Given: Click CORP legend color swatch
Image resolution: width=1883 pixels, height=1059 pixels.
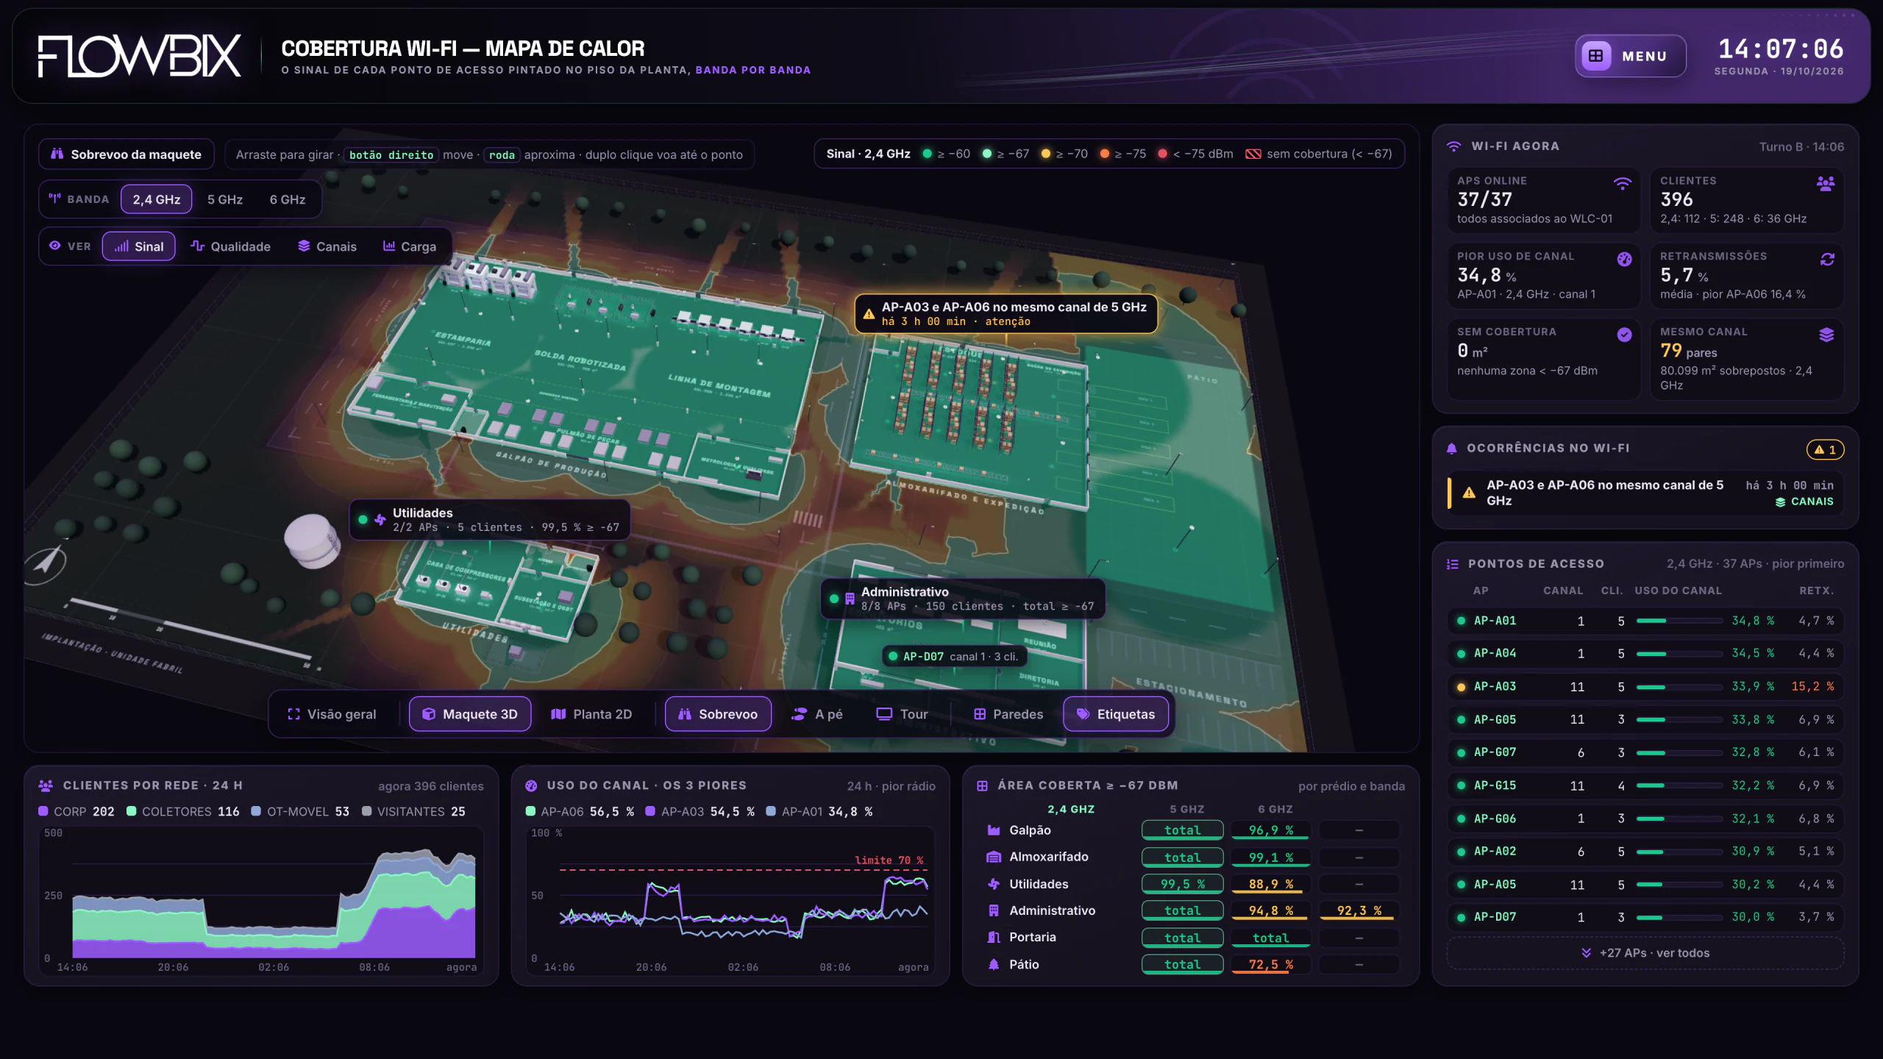Looking at the screenshot, I should (x=43, y=811).
